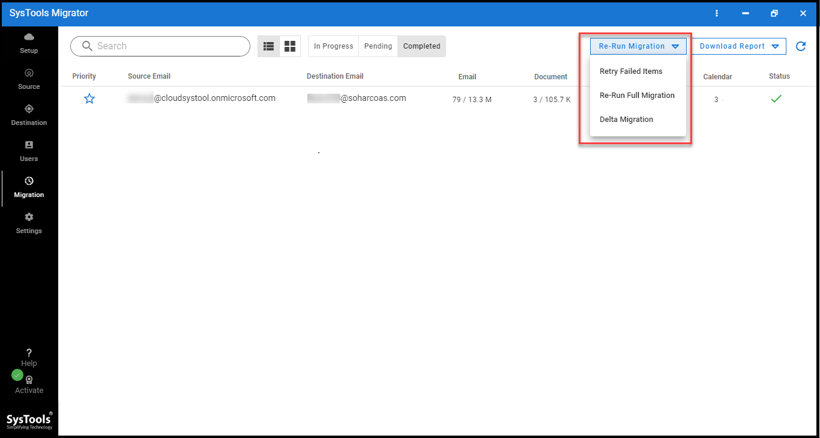Show Completed migrations tab
Image resolution: width=820 pixels, height=438 pixels.
click(x=421, y=46)
